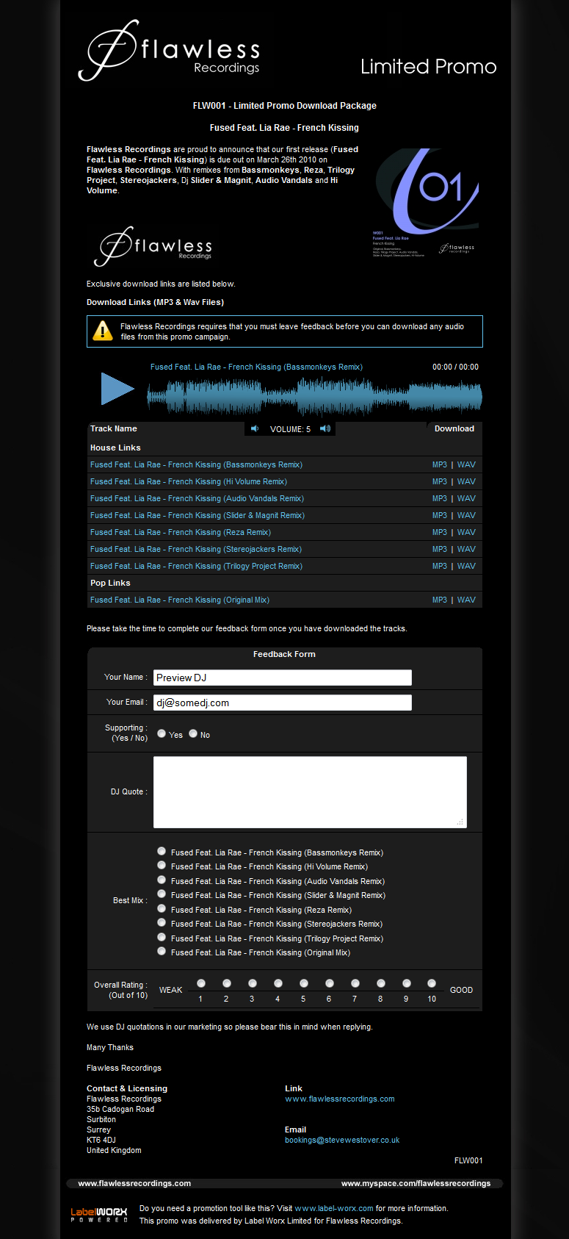The height and width of the screenshot is (1239, 569).
Task: Choose Original Mix as Best Mix
Action: pos(162,951)
